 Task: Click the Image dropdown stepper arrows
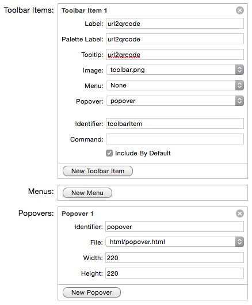coord(239,70)
